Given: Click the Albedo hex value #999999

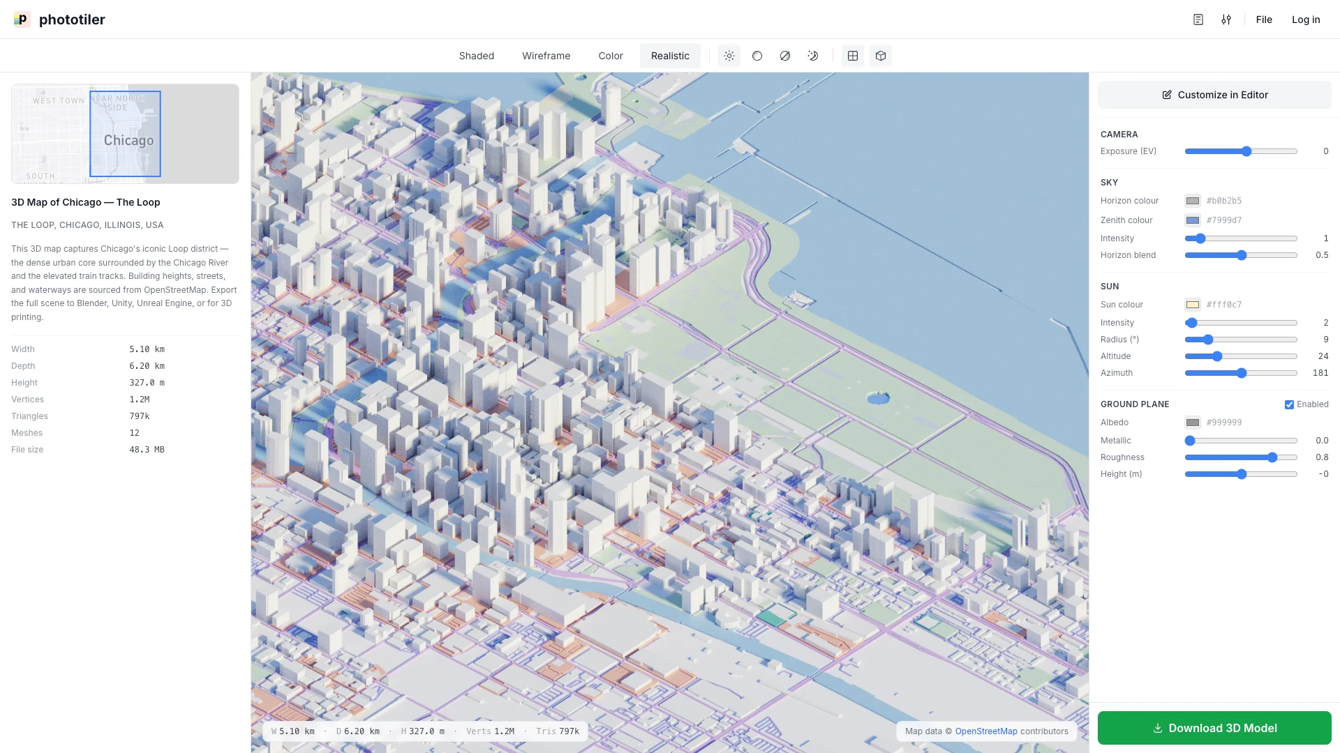Looking at the screenshot, I should pyautogui.click(x=1224, y=423).
